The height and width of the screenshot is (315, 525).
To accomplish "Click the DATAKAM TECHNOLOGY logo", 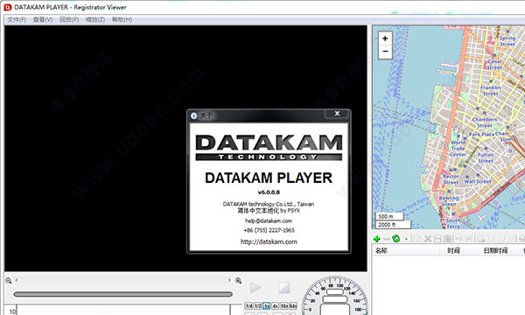I will [269, 147].
